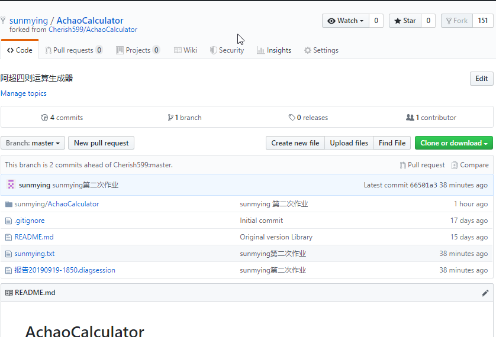Open the repository Settings tab
Screen dimensions: 496x337
click(x=321, y=50)
